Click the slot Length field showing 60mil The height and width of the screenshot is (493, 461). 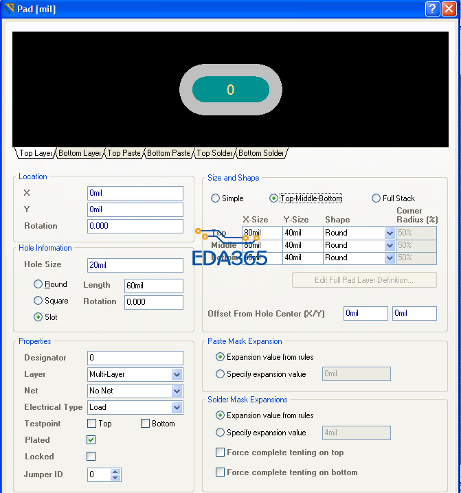(x=154, y=286)
